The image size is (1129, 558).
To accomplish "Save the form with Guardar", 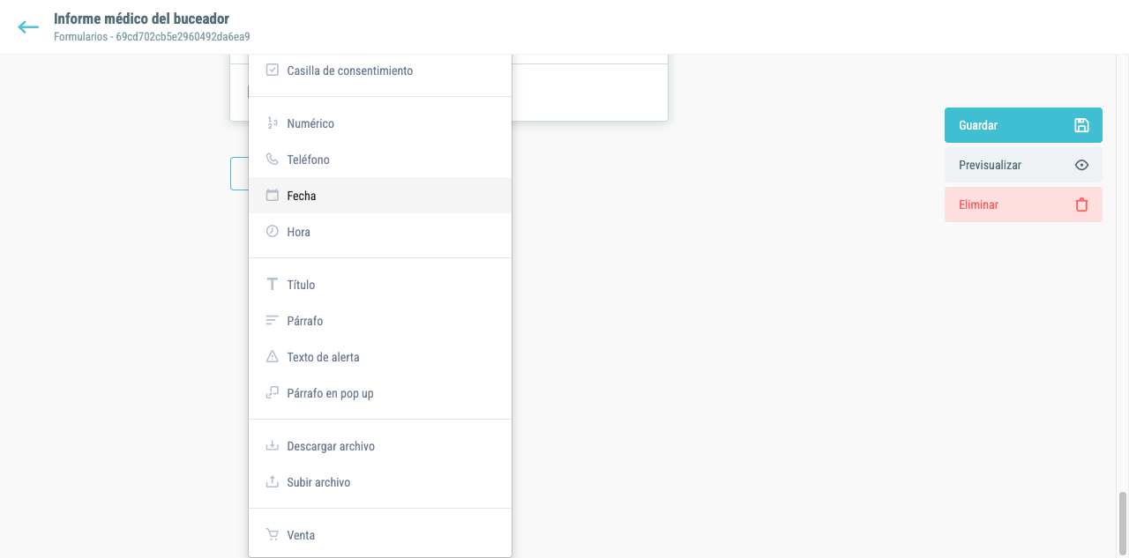I will (1023, 125).
